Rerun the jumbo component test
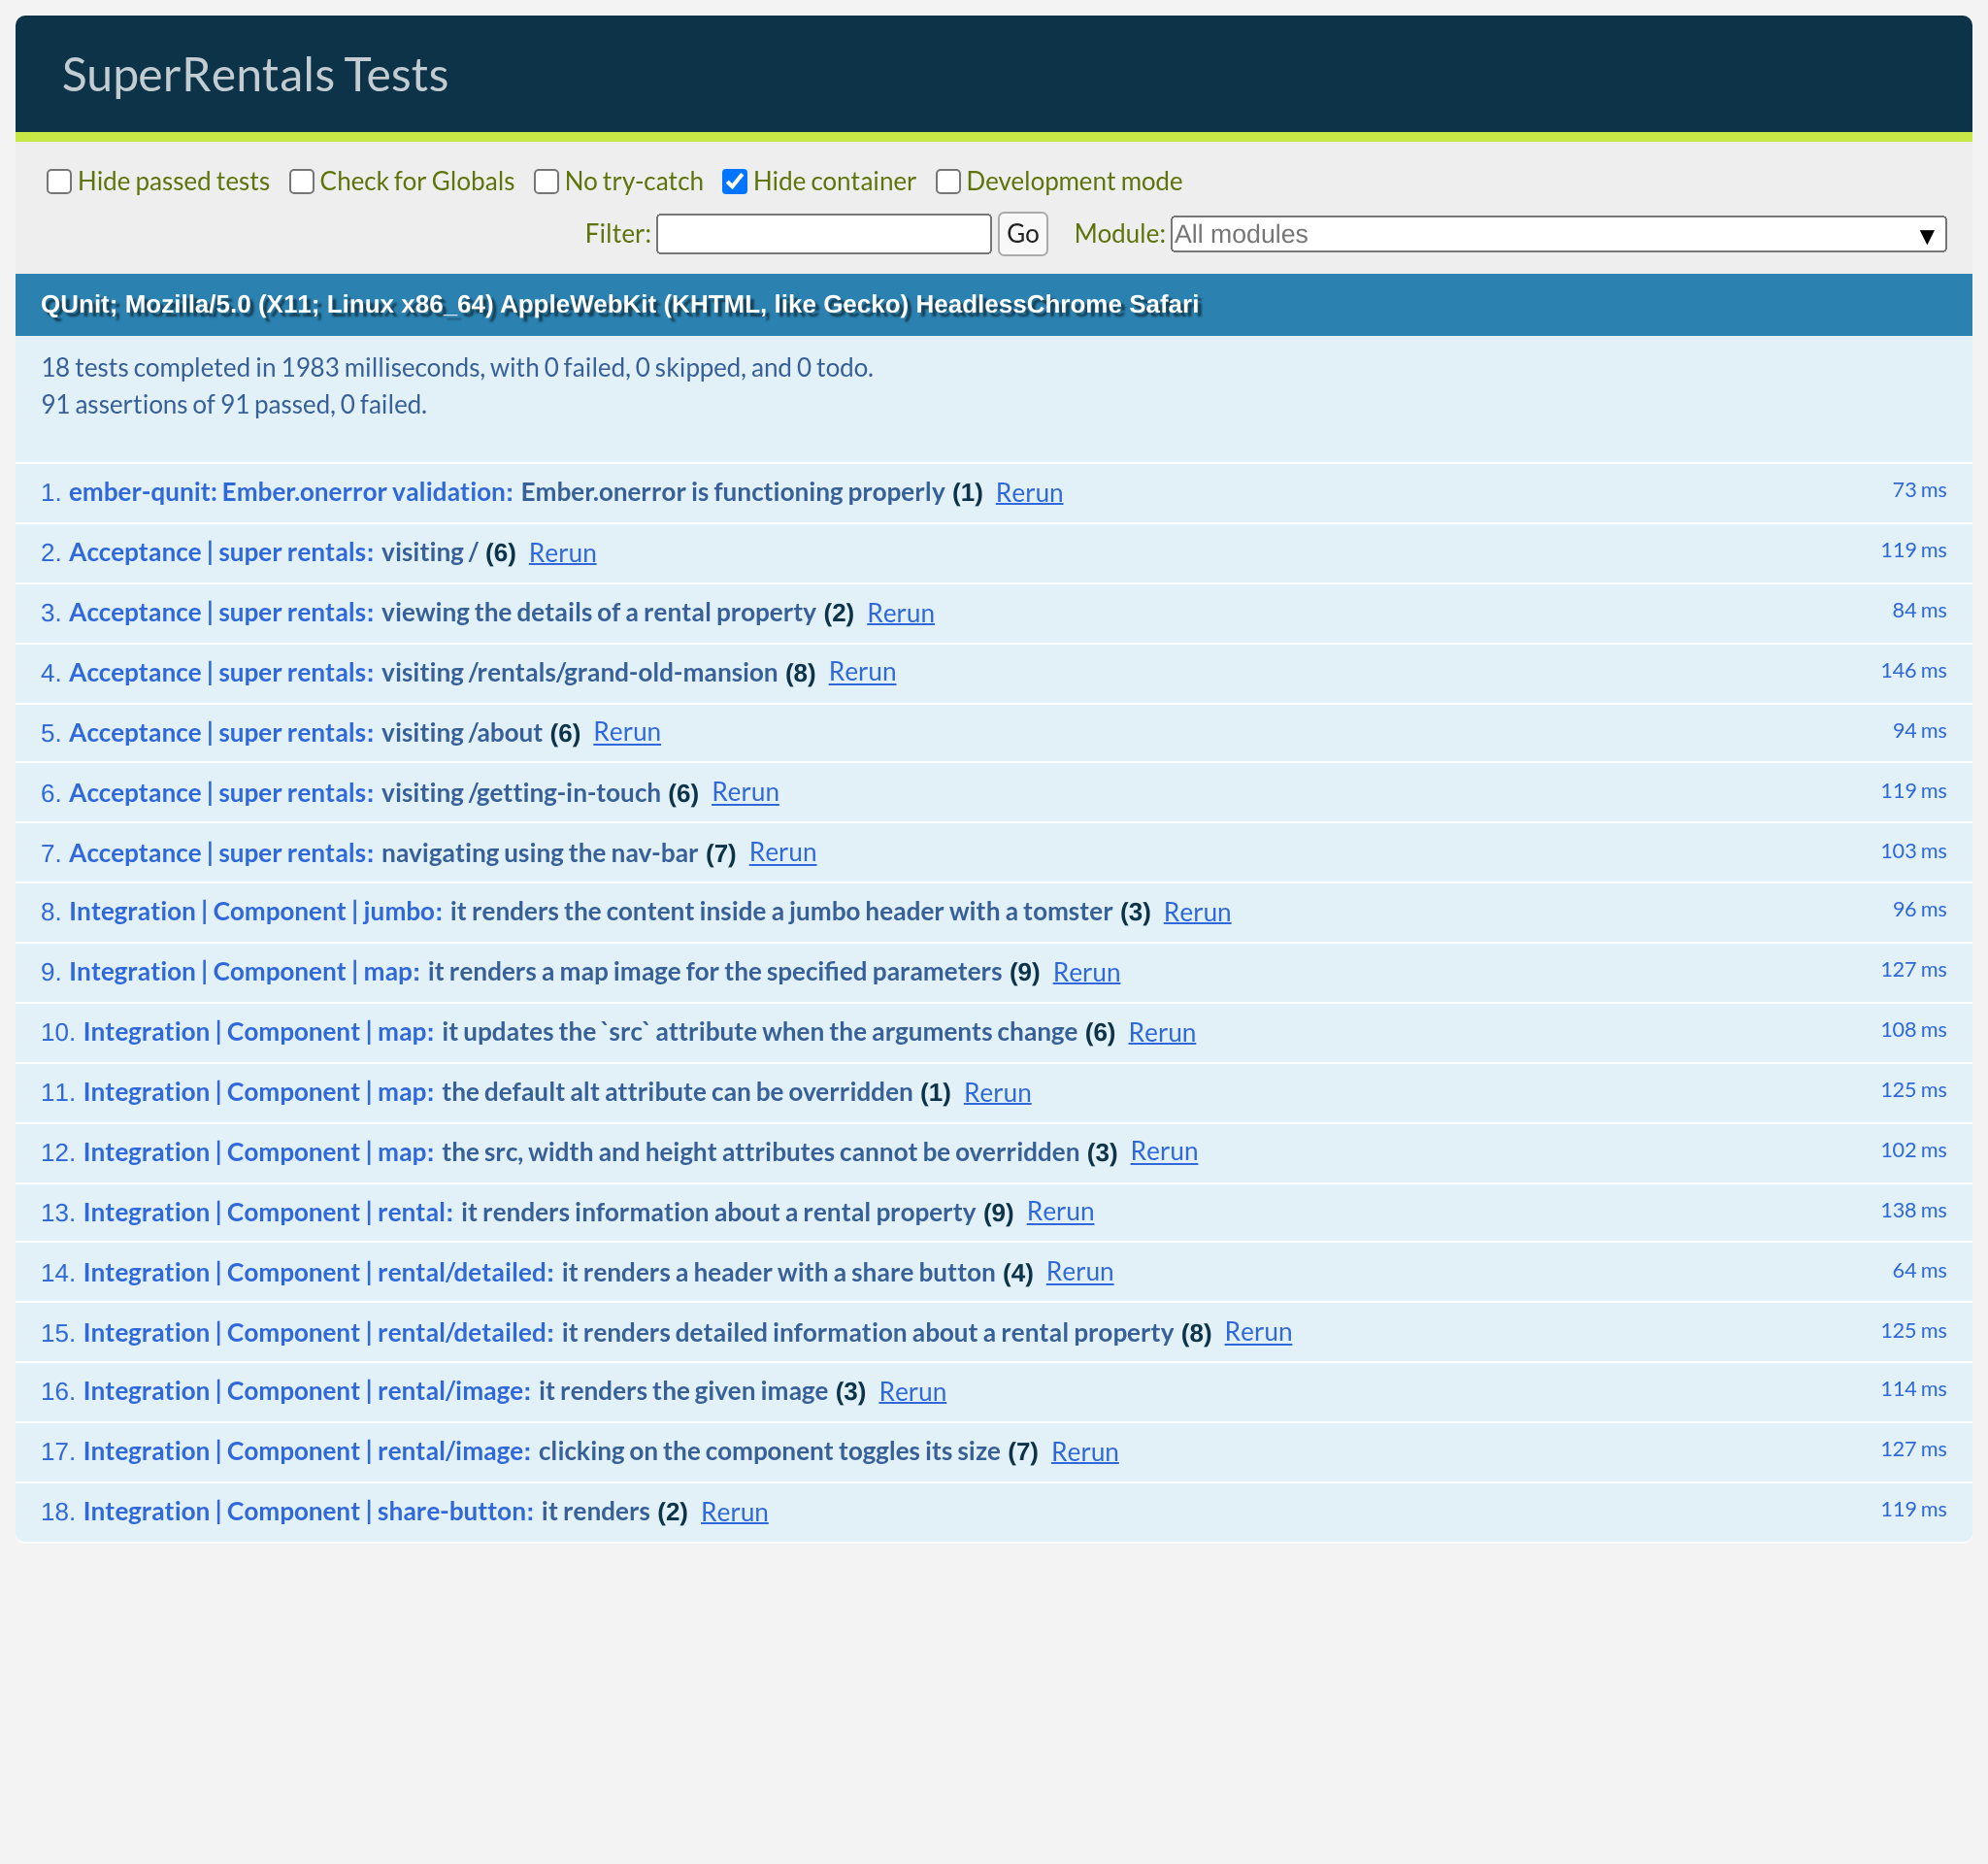The height and width of the screenshot is (1864, 1988). [x=1197, y=912]
